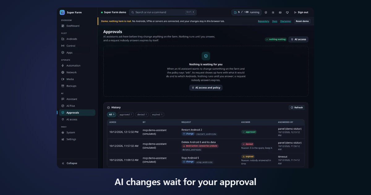Click the destructive: cannot be undone tag
371x195 pixels.
click(x=200, y=146)
